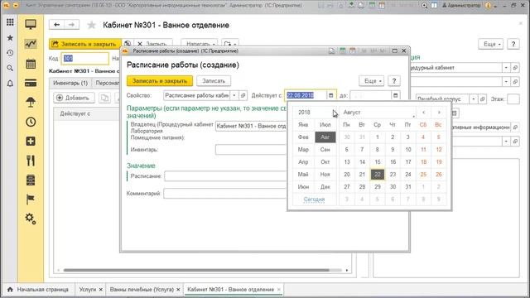Click the Этаж input field
This screenshot has width=530, height=298.
click(x=513, y=99)
